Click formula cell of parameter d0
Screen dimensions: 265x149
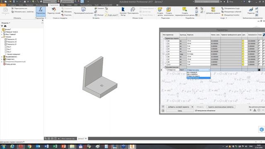tap(198, 41)
